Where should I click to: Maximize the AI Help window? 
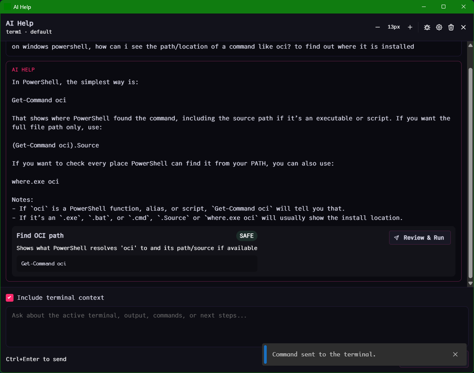pyautogui.click(x=444, y=7)
